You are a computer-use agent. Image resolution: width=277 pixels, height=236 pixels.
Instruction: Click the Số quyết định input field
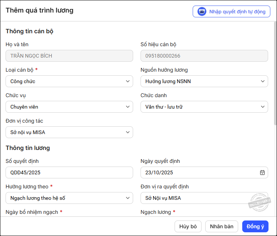[69, 172]
